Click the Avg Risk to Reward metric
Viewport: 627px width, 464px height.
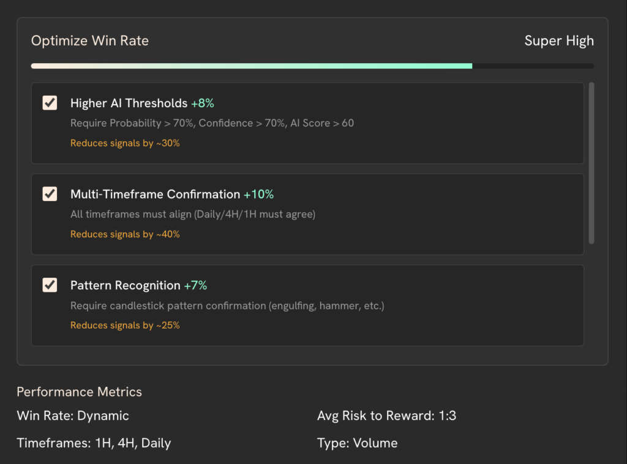pyautogui.click(x=386, y=416)
